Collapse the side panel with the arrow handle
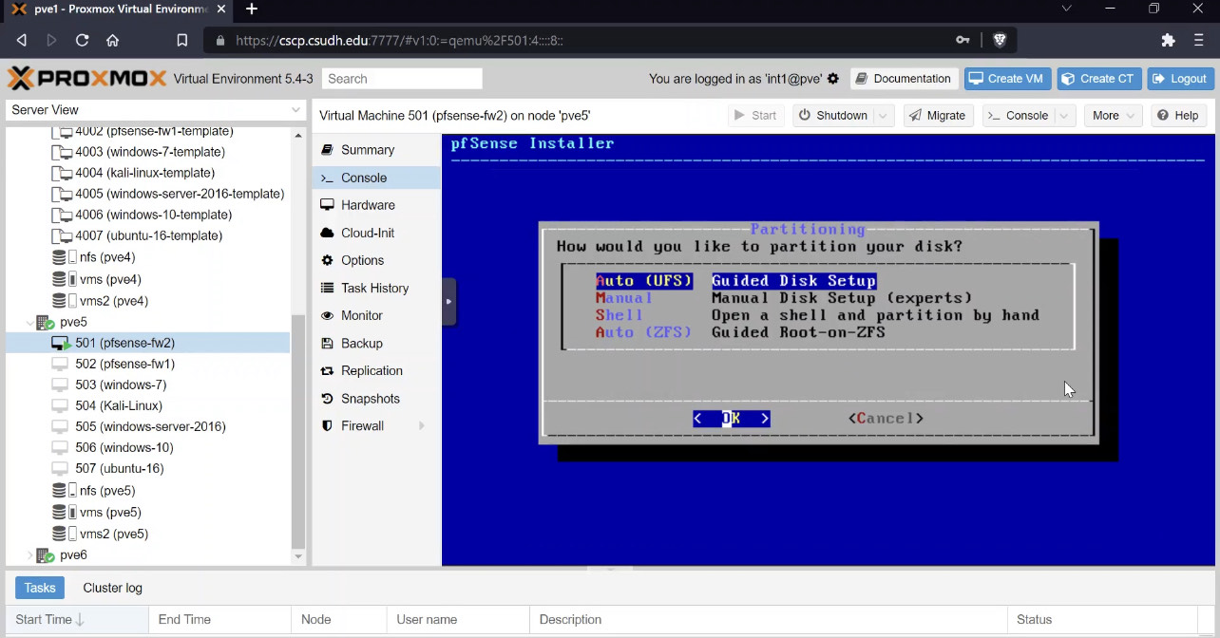This screenshot has height=638, width=1220. (x=448, y=301)
